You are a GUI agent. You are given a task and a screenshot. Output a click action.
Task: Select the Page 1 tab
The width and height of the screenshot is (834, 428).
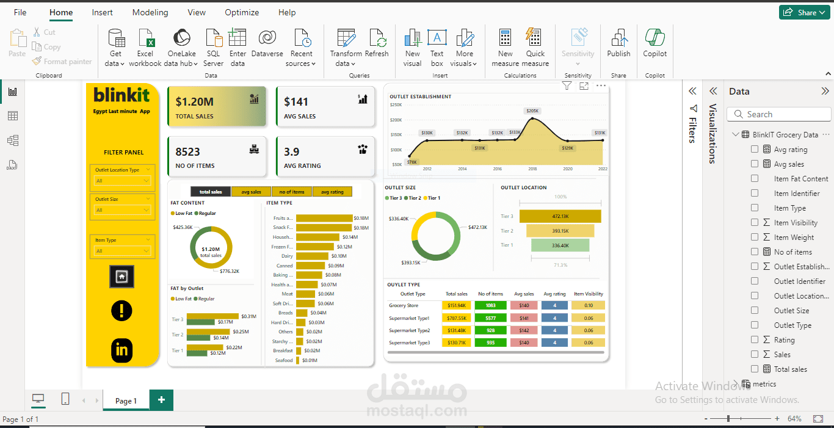126,401
